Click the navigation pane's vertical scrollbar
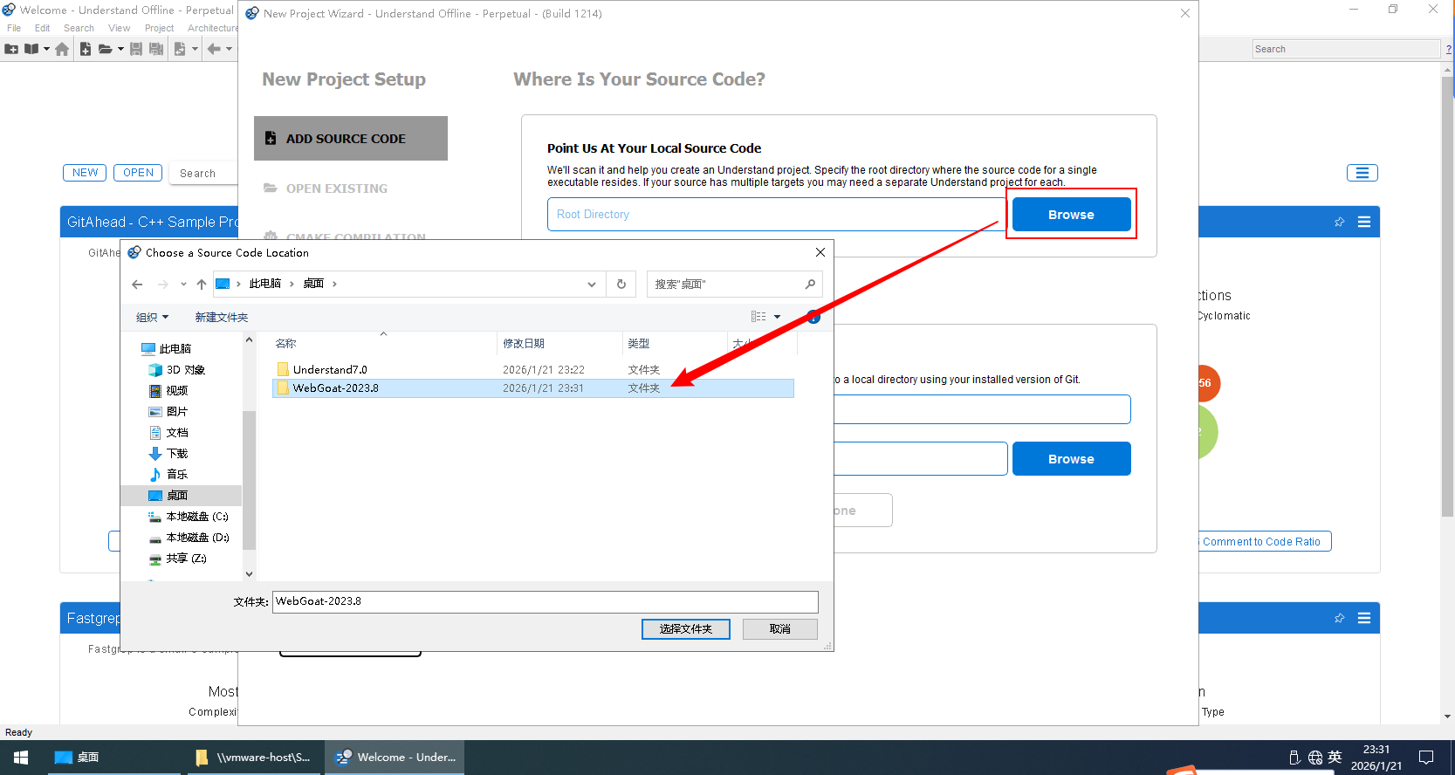This screenshot has height=775, width=1455. (249, 480)
